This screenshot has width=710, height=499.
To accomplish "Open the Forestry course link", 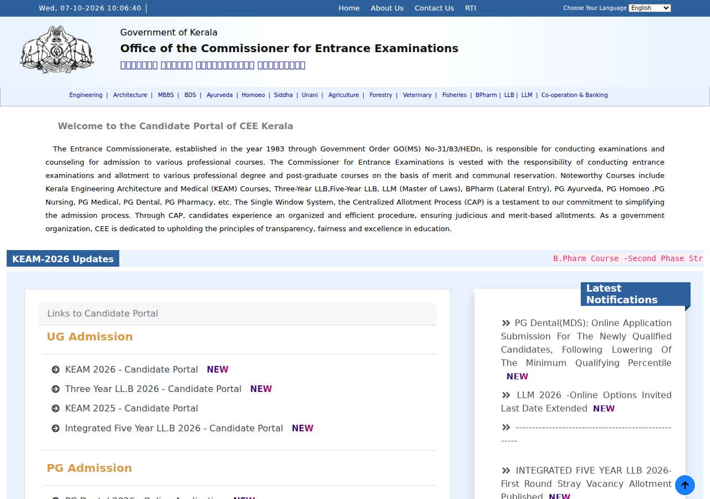I will point(381,95).
